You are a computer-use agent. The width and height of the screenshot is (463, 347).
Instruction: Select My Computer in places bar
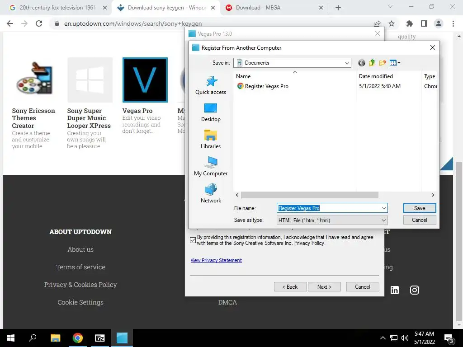(211, 167)
